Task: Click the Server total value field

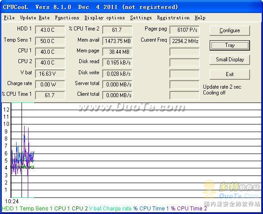Action: pyautogui.click(x=117, y=85)
